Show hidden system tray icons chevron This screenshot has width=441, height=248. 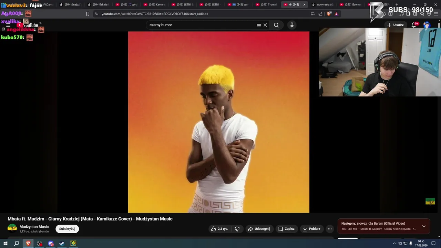(394, 244)
